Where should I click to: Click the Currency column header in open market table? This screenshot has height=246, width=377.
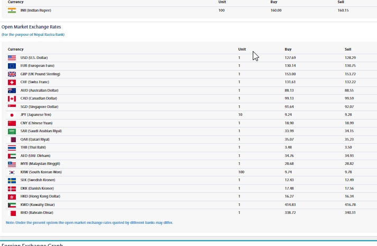point(16,49)
